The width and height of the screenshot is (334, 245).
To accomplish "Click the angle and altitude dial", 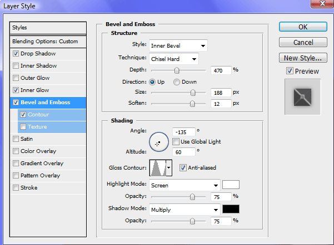I will pyautogui.click(x=159, y=142).
